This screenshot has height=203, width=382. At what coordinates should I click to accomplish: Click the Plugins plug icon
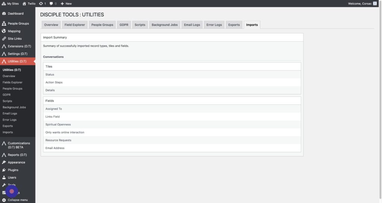click(4, 170)
